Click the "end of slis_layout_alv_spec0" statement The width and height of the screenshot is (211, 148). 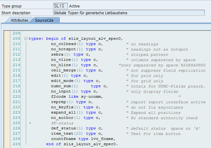point(82,144)
